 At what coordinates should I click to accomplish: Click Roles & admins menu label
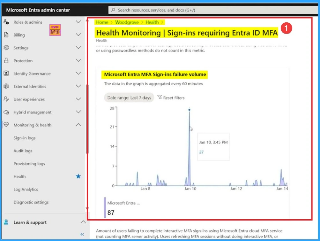coord(28,22)
